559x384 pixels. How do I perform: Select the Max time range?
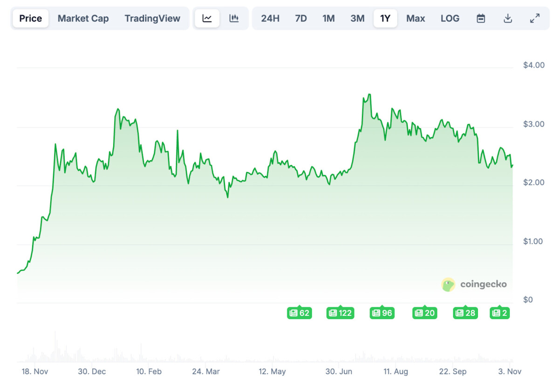[416, 19]
